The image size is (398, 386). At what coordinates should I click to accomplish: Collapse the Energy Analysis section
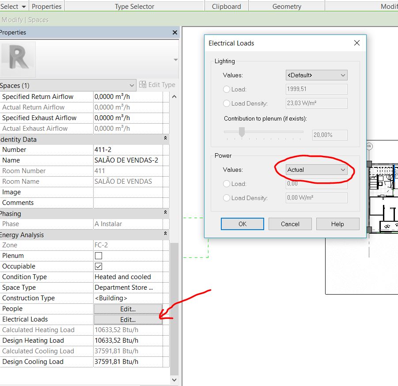(x=166, y=235)
